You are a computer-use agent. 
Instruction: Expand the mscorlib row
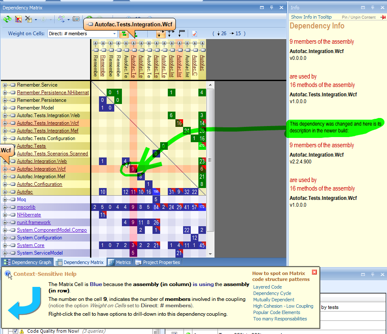(5, 207)
